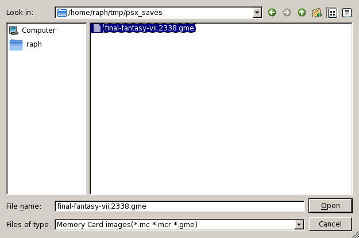The width and height of the screenshot is (359, 238).
Task: Create a new folder with folder-plus icon
Action: click(317, 13)
